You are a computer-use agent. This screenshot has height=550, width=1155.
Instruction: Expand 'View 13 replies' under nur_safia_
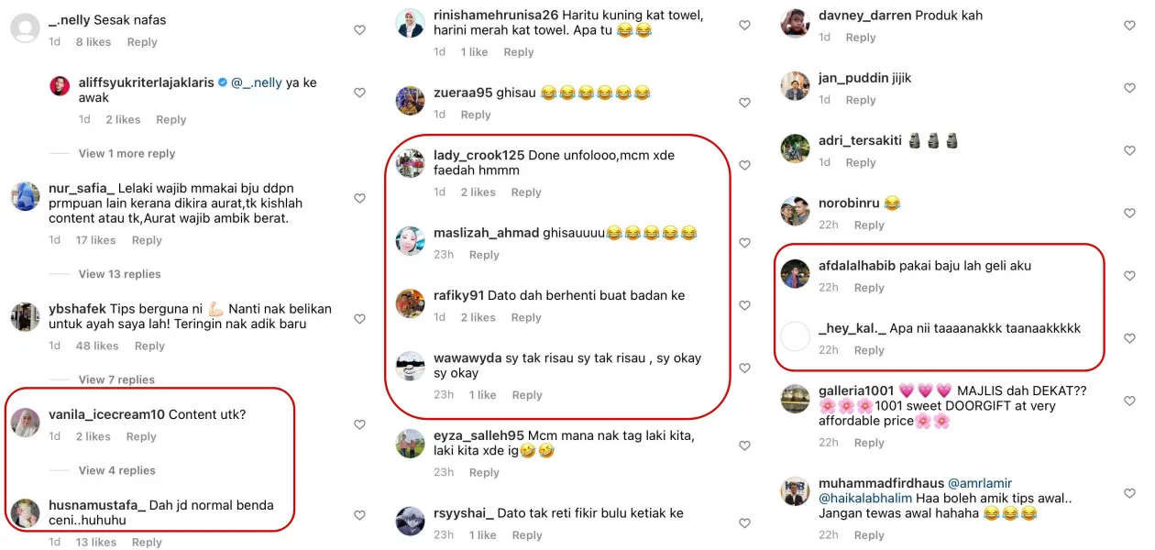click(x=119, y=274)
